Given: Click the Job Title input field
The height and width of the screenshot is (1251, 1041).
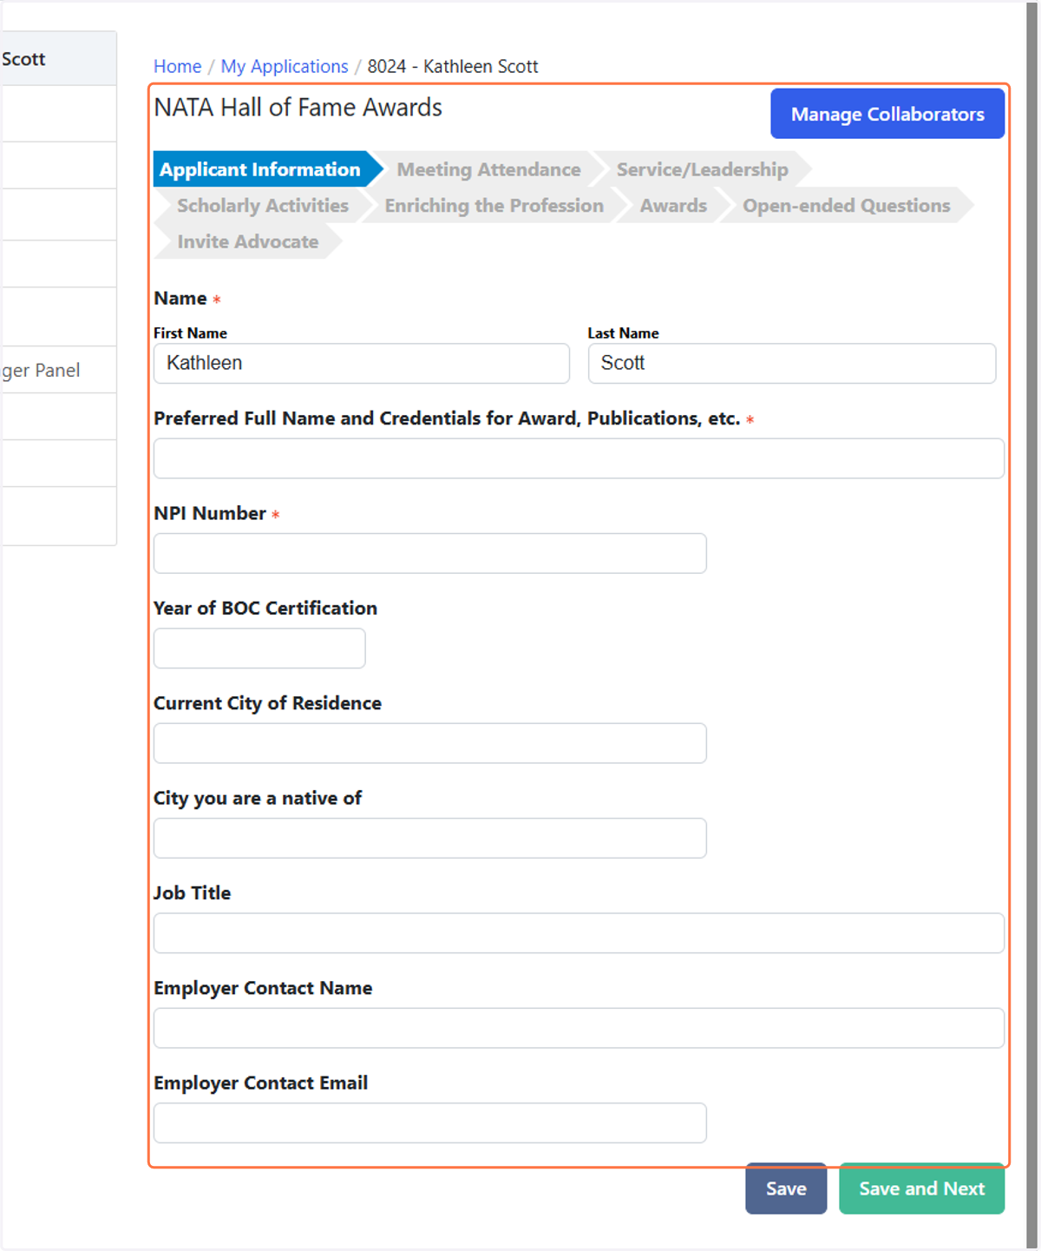Looking at the screenshot, I should [579, 933].
